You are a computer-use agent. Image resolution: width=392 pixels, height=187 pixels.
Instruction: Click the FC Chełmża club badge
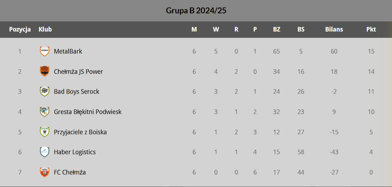[x=44, y=172]
